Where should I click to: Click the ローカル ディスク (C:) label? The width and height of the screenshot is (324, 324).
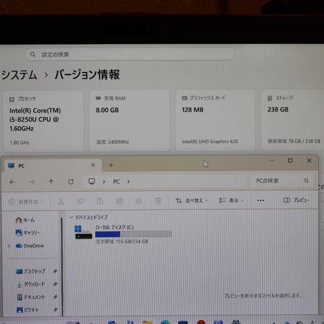tap(115, 227)
